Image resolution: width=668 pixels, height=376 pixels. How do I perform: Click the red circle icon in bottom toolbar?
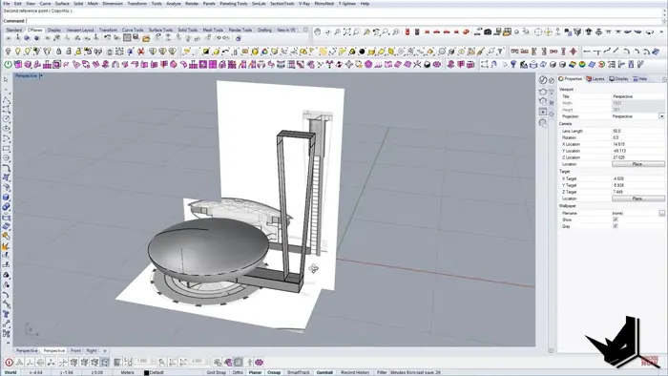9,363
